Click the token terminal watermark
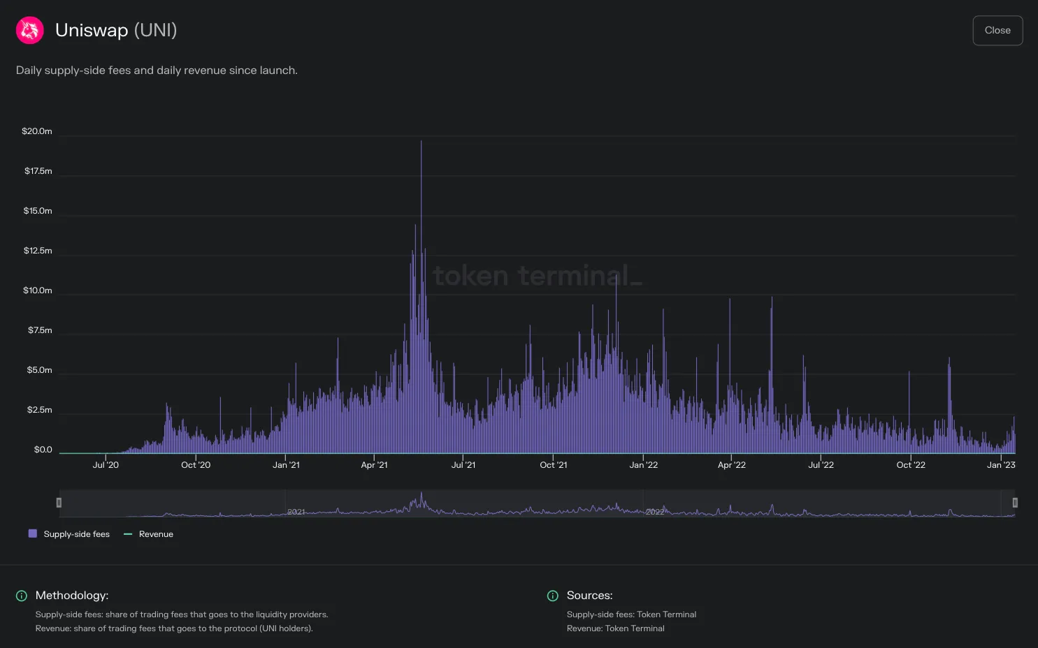The height and width of the screenshot is (648, 1038). 538,276
